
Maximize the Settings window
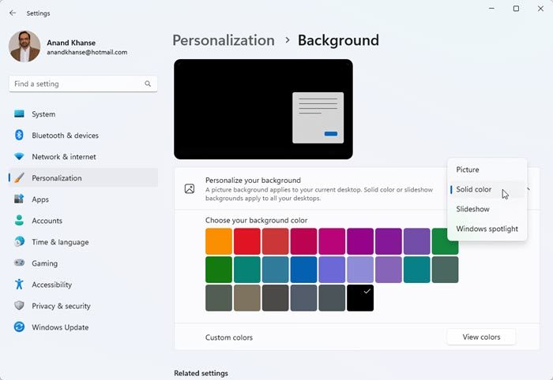(516, 9)
